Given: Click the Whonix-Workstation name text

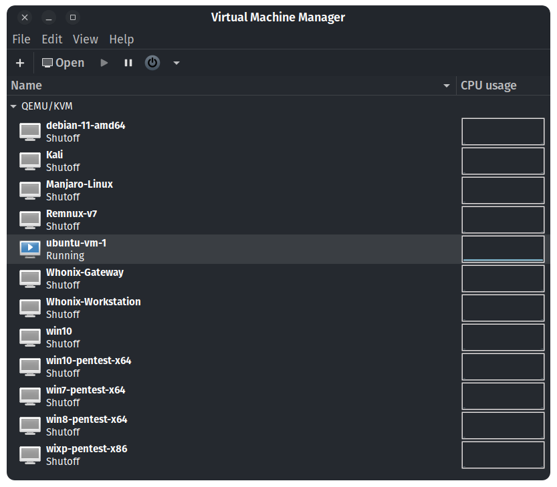Looking at the screenshot, I should [93, 302].
